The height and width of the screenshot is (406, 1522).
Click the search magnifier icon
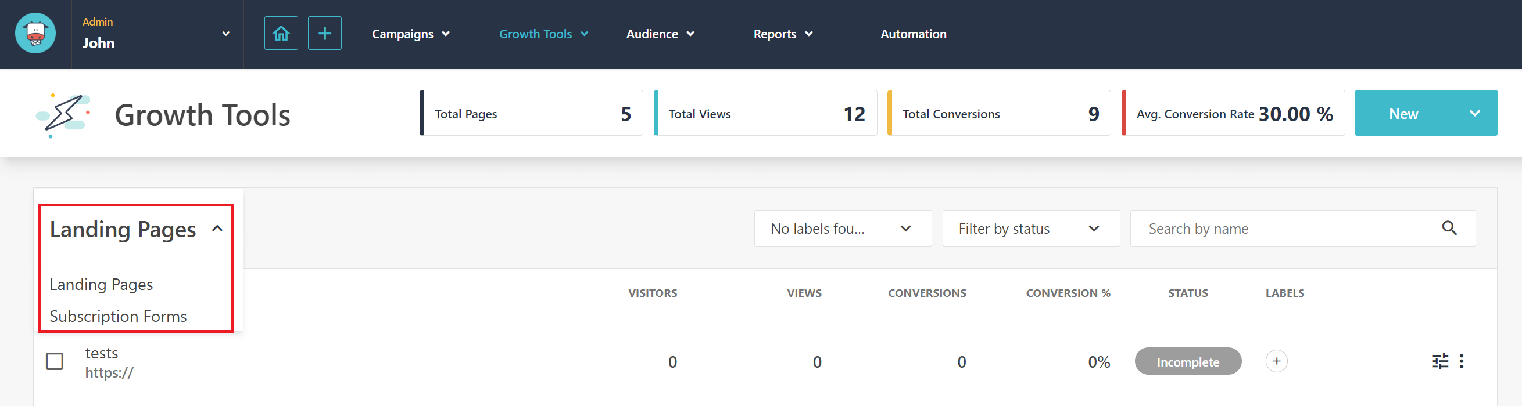pyautogui.click(x=1449, y=228)
